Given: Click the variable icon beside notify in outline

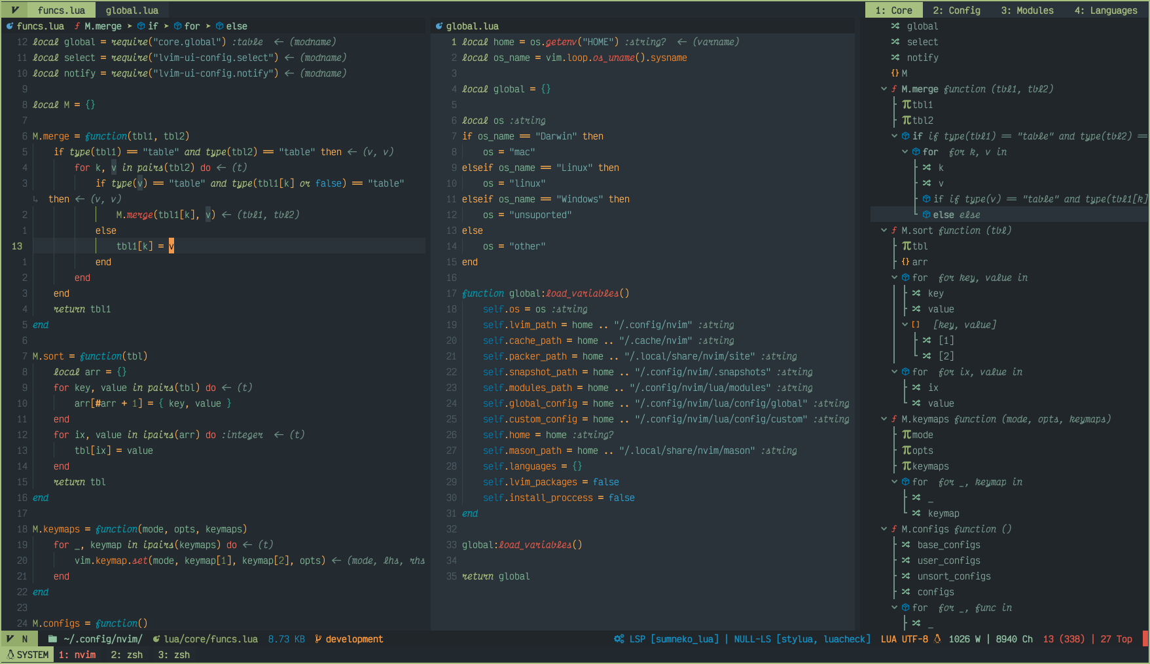Looking at the screenshot, I should pos(895,58).
